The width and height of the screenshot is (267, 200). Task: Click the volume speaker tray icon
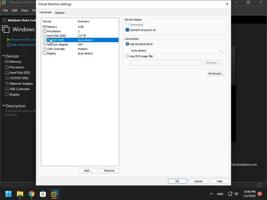coord(236,194)
